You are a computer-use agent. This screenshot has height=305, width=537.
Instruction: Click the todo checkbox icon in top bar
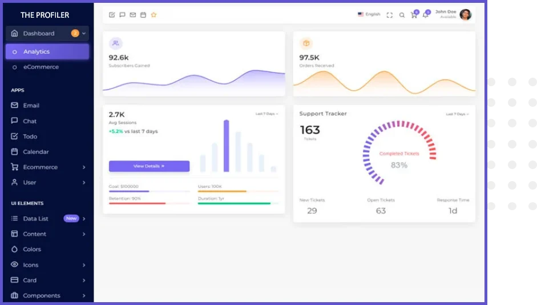[x=112, y=15]
